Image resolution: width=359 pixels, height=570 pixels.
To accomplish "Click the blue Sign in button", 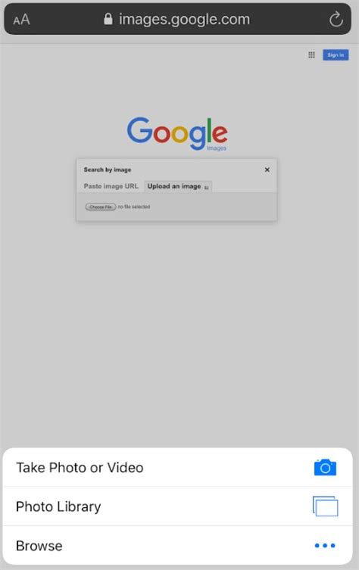I will coord(336,55).
